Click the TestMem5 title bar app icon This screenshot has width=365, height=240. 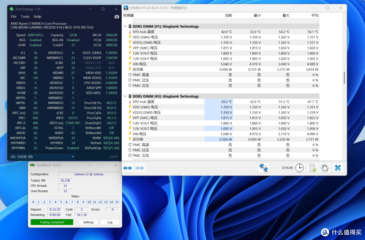32,165
